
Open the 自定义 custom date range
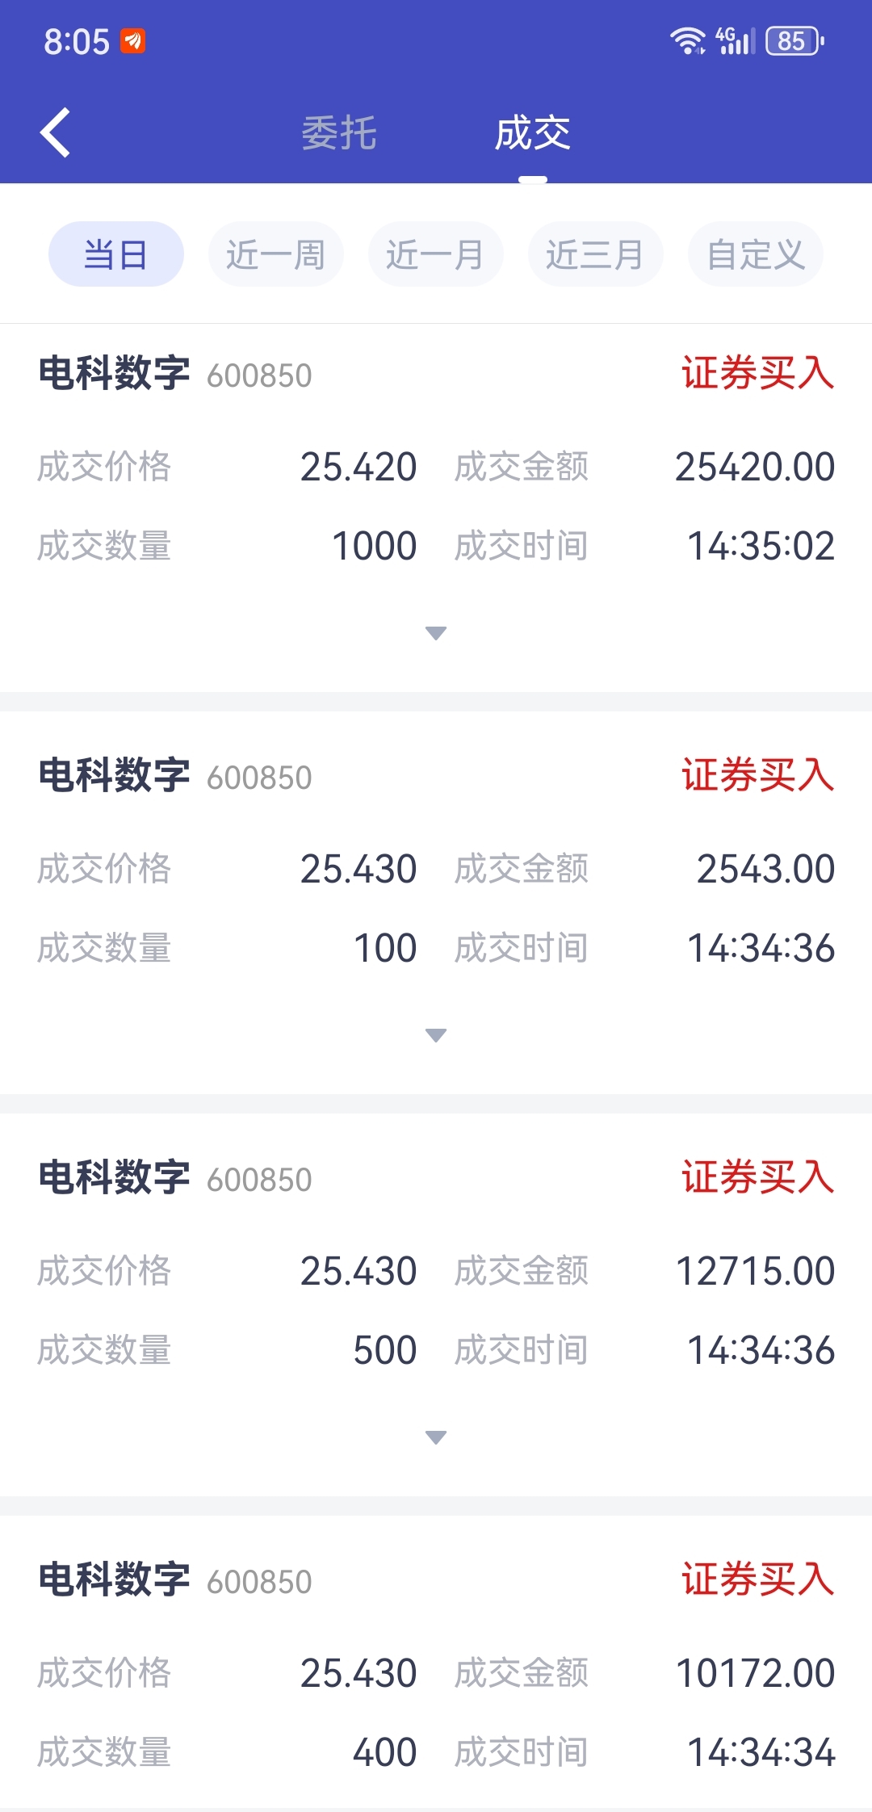point(756,254)
